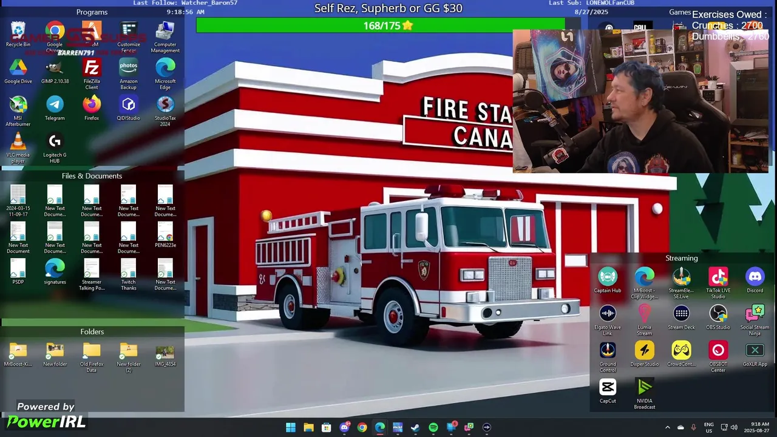Select the IMG_4854 image thumbnail
This screenshot has height=437, width=777.
pos(165,355)
